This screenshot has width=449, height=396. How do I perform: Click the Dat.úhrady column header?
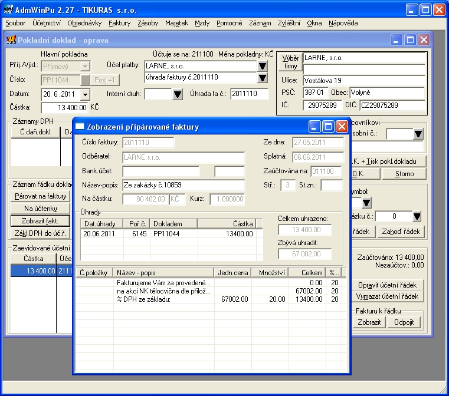pos(102,223)
